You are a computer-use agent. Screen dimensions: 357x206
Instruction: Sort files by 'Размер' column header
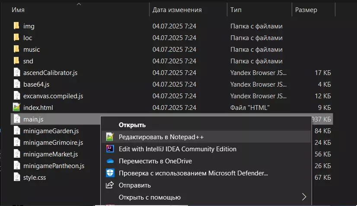pyautogui.click(x=306, y=10)
